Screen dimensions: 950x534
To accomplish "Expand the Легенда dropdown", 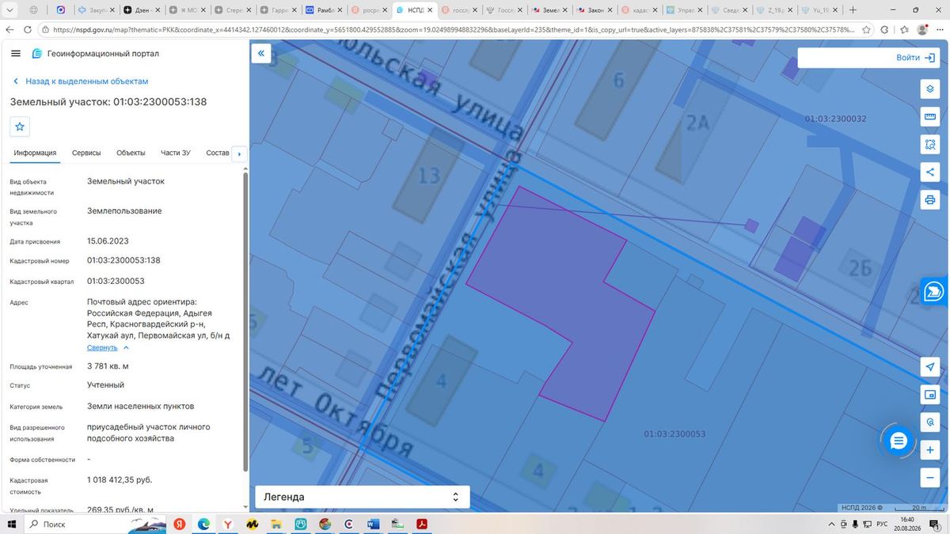I will point(362,497).
